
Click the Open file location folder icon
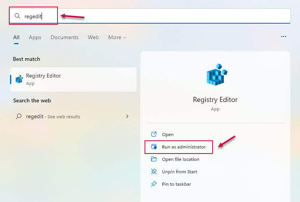coord(154,159)
